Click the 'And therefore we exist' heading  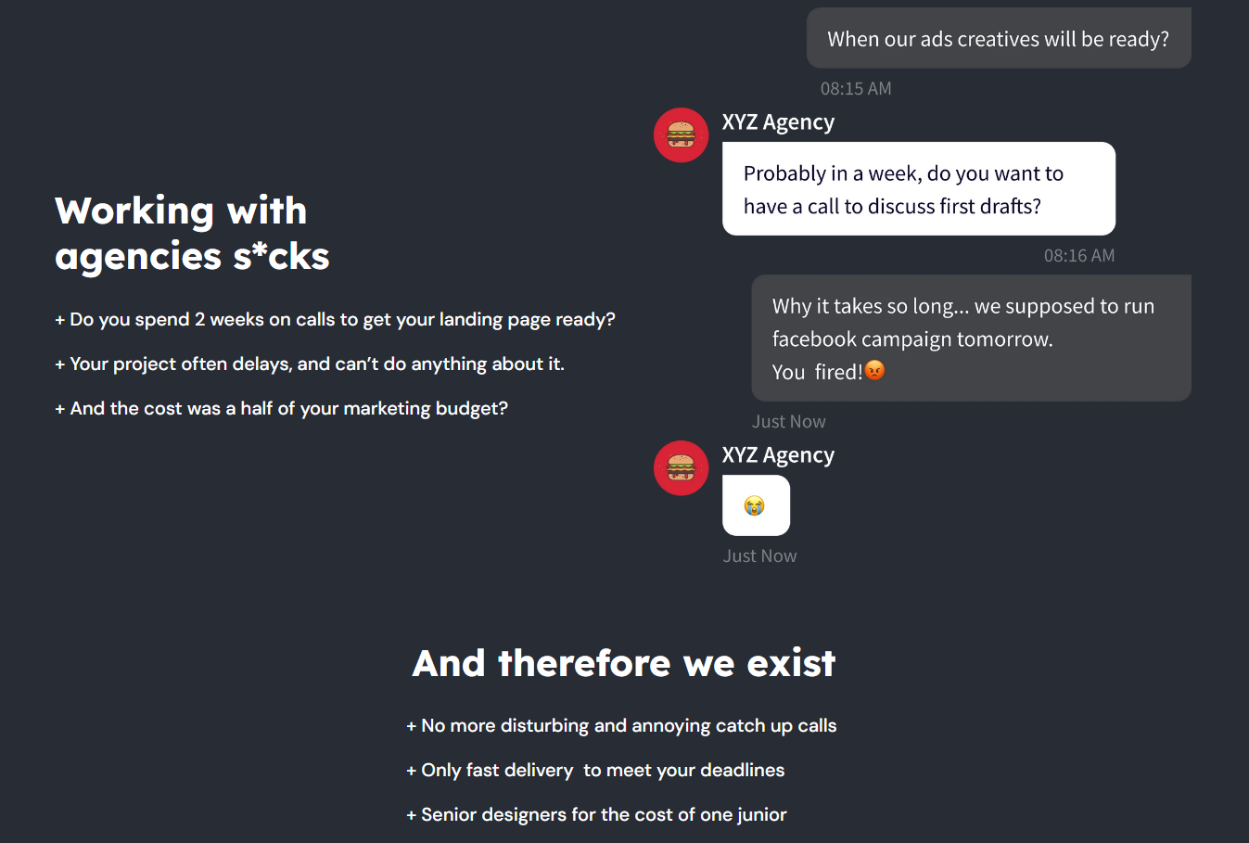624,663
